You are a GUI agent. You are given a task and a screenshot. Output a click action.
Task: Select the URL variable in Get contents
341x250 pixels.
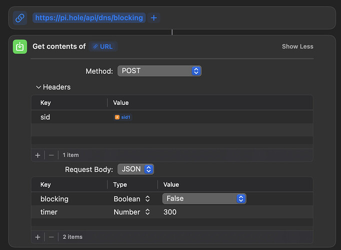pyautogui.click(x=104, y=46)
